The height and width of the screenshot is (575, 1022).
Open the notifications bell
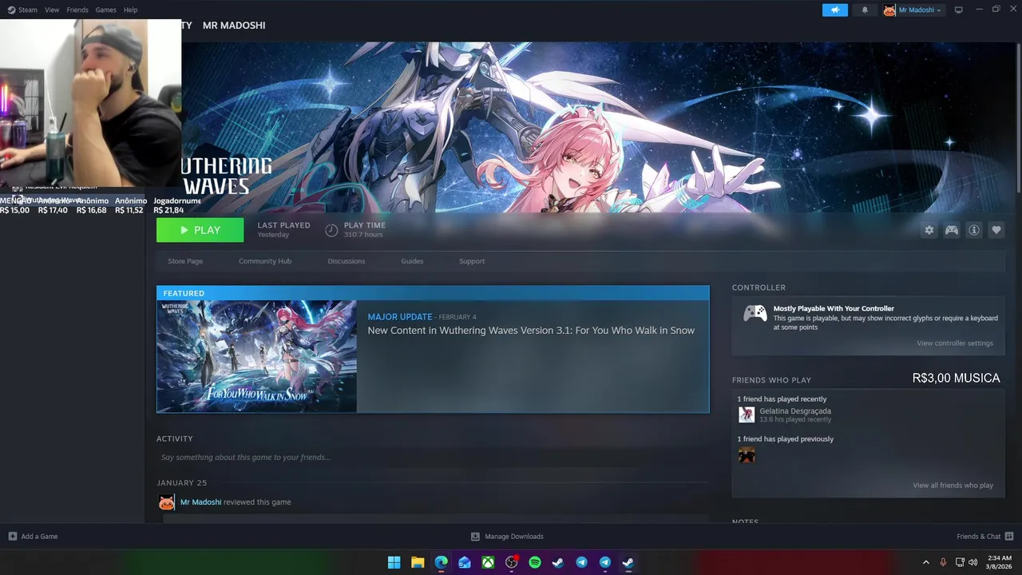coord(865,10)
